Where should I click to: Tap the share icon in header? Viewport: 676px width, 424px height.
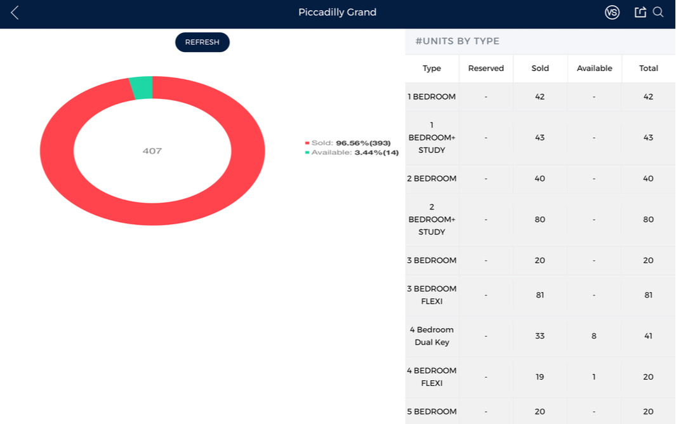coord(640,12)
